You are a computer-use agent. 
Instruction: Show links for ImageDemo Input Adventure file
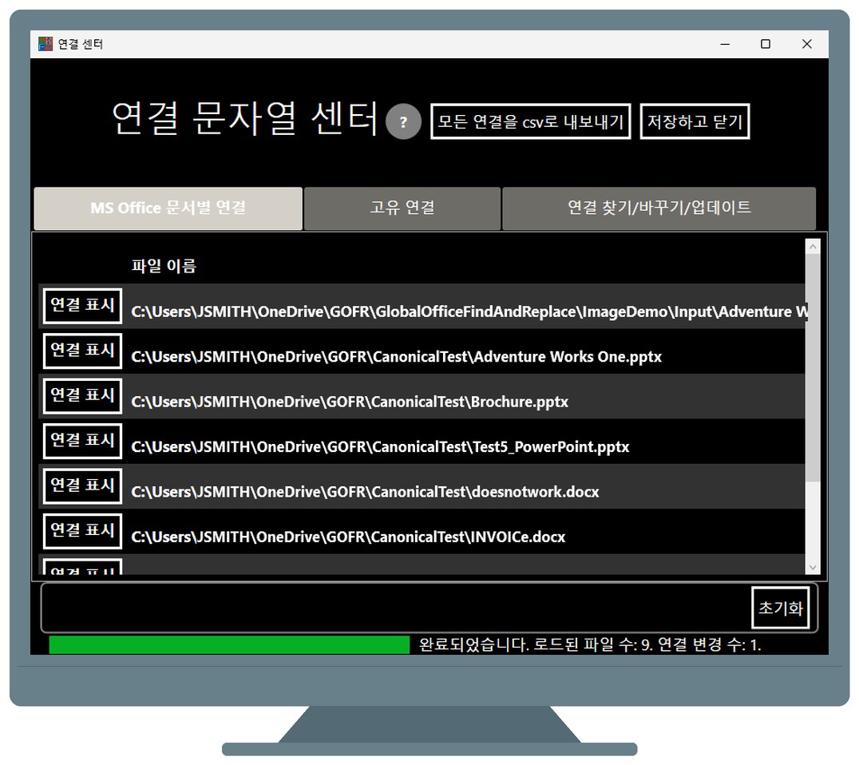click(83, 306)
